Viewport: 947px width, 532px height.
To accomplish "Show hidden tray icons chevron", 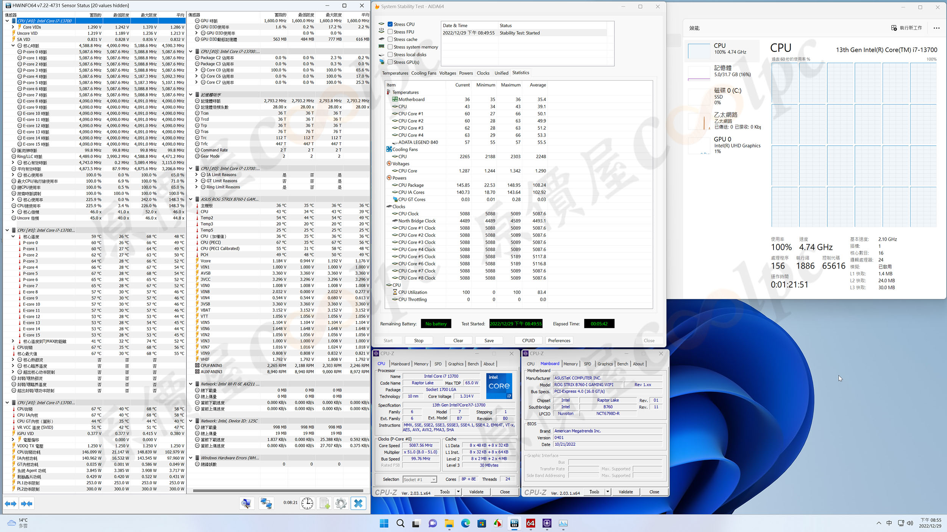I will click(x=879, y=523).
